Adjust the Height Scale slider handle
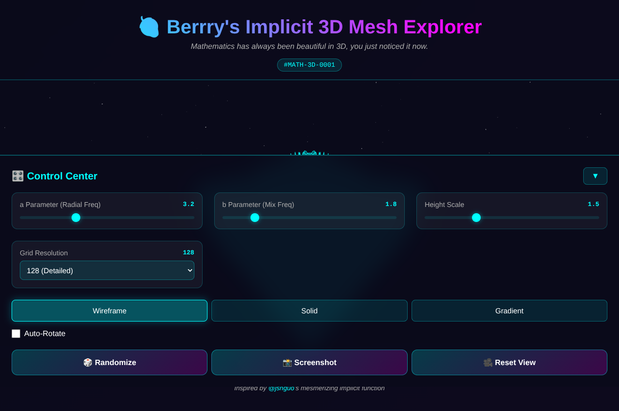Image resolution: width=619 pixels, height=411 pixels. coord(476,218)
